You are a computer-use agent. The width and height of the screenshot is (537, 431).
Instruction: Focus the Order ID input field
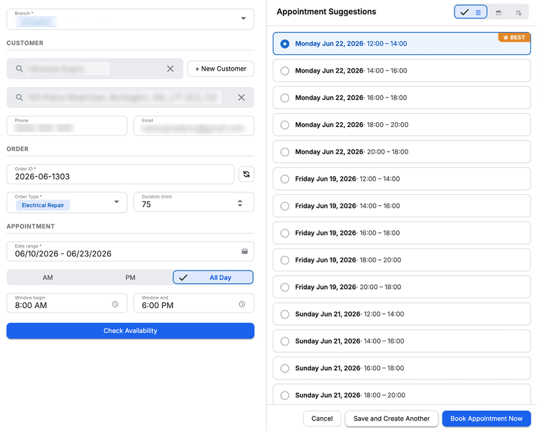[x=121, y=174]
